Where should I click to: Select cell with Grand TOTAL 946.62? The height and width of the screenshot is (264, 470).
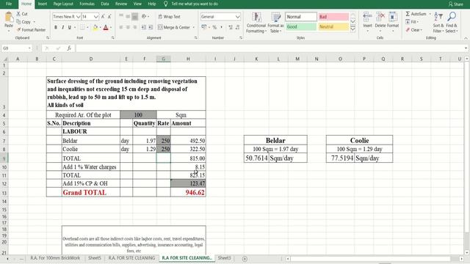tap(188, 192)
